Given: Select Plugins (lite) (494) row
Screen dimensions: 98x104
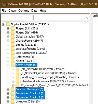Looking at the screenshot, I should (x=27, y=32).
